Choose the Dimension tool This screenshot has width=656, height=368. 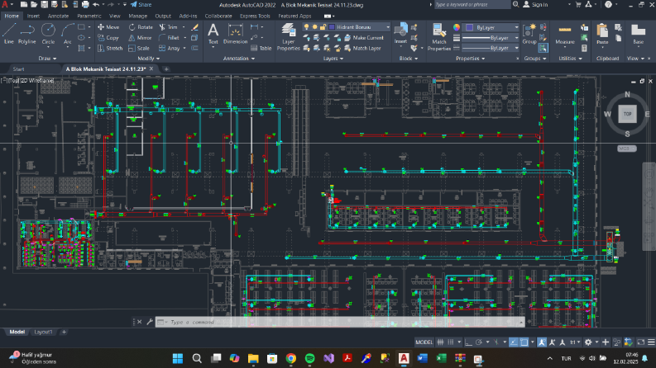pyautogui.click(x=236, y=34)
